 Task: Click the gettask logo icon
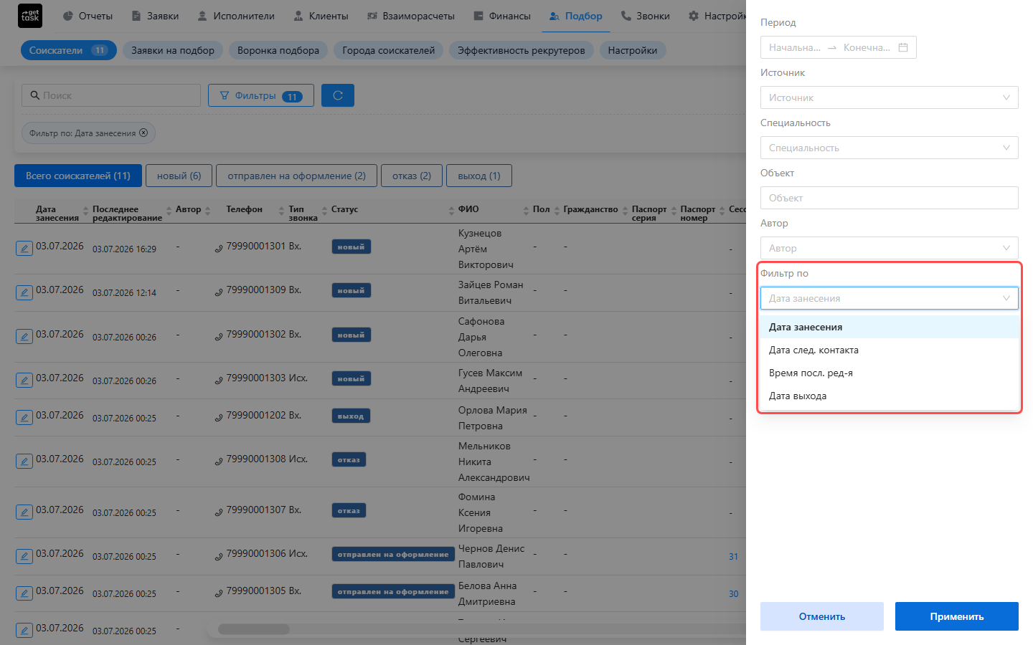(29, 16)
